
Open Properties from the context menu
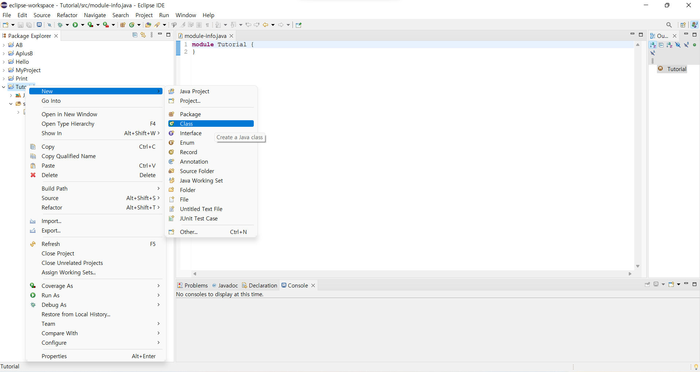[x=96, y=356]
